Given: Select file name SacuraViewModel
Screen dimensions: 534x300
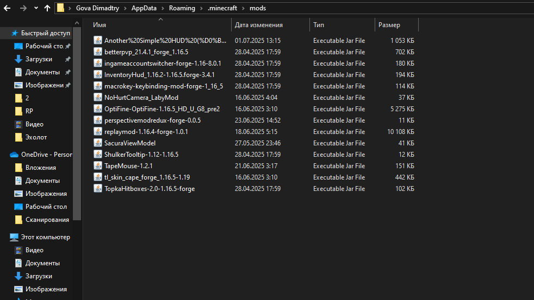Looking at the screenshot, I should tap(130, 143).
